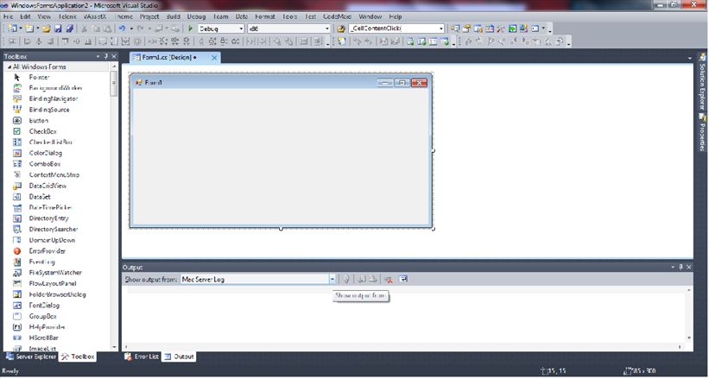Open the Project menu

click(149, 16)
